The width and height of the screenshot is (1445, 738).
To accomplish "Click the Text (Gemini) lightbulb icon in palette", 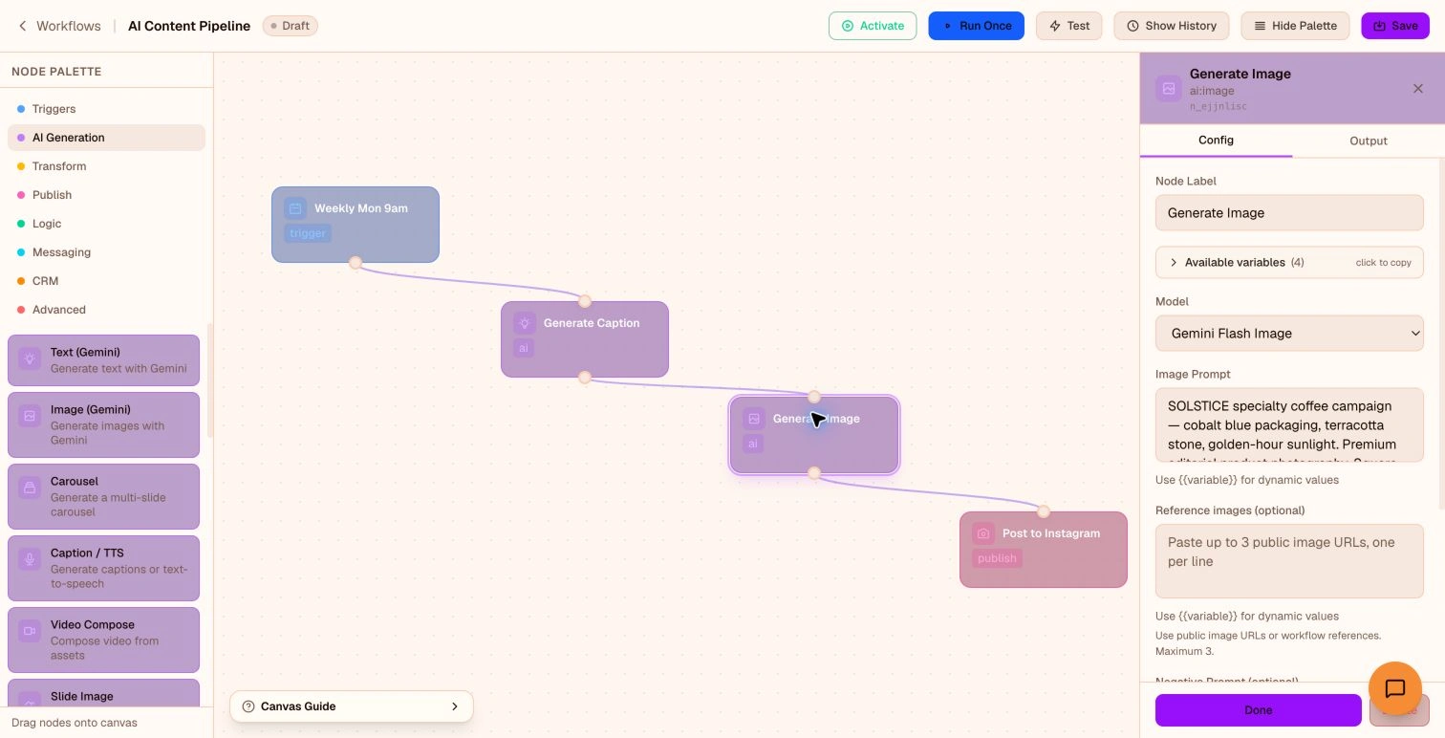I will [30, 359].
